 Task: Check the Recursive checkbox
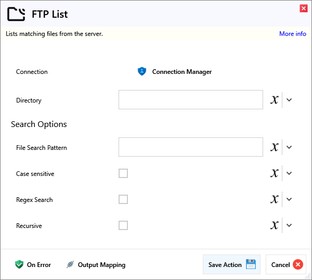123,225
